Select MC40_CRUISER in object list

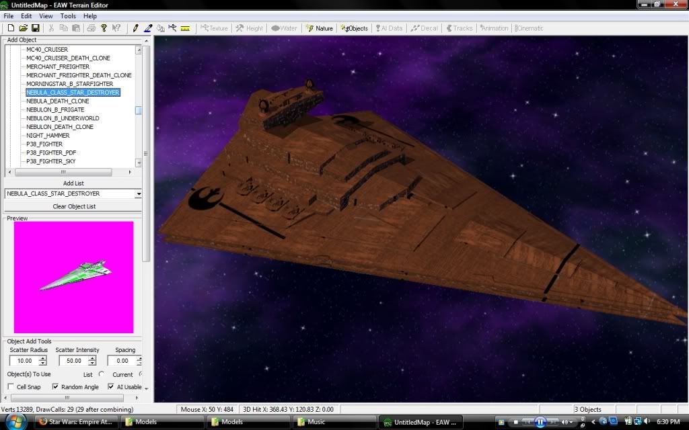coord(47,50)
